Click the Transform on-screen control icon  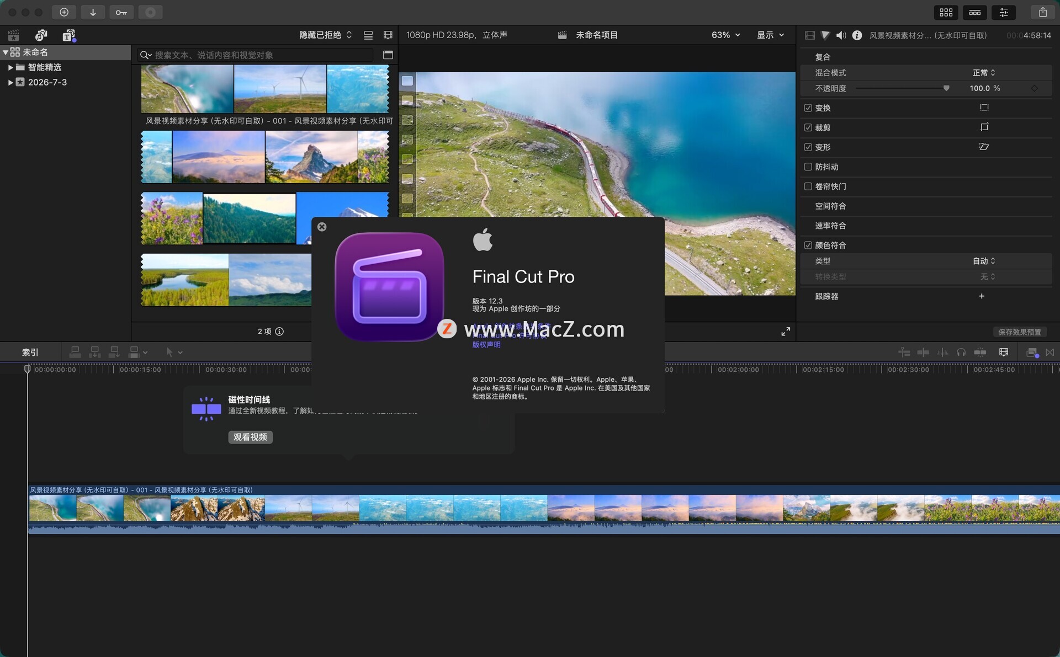point(984,108)
